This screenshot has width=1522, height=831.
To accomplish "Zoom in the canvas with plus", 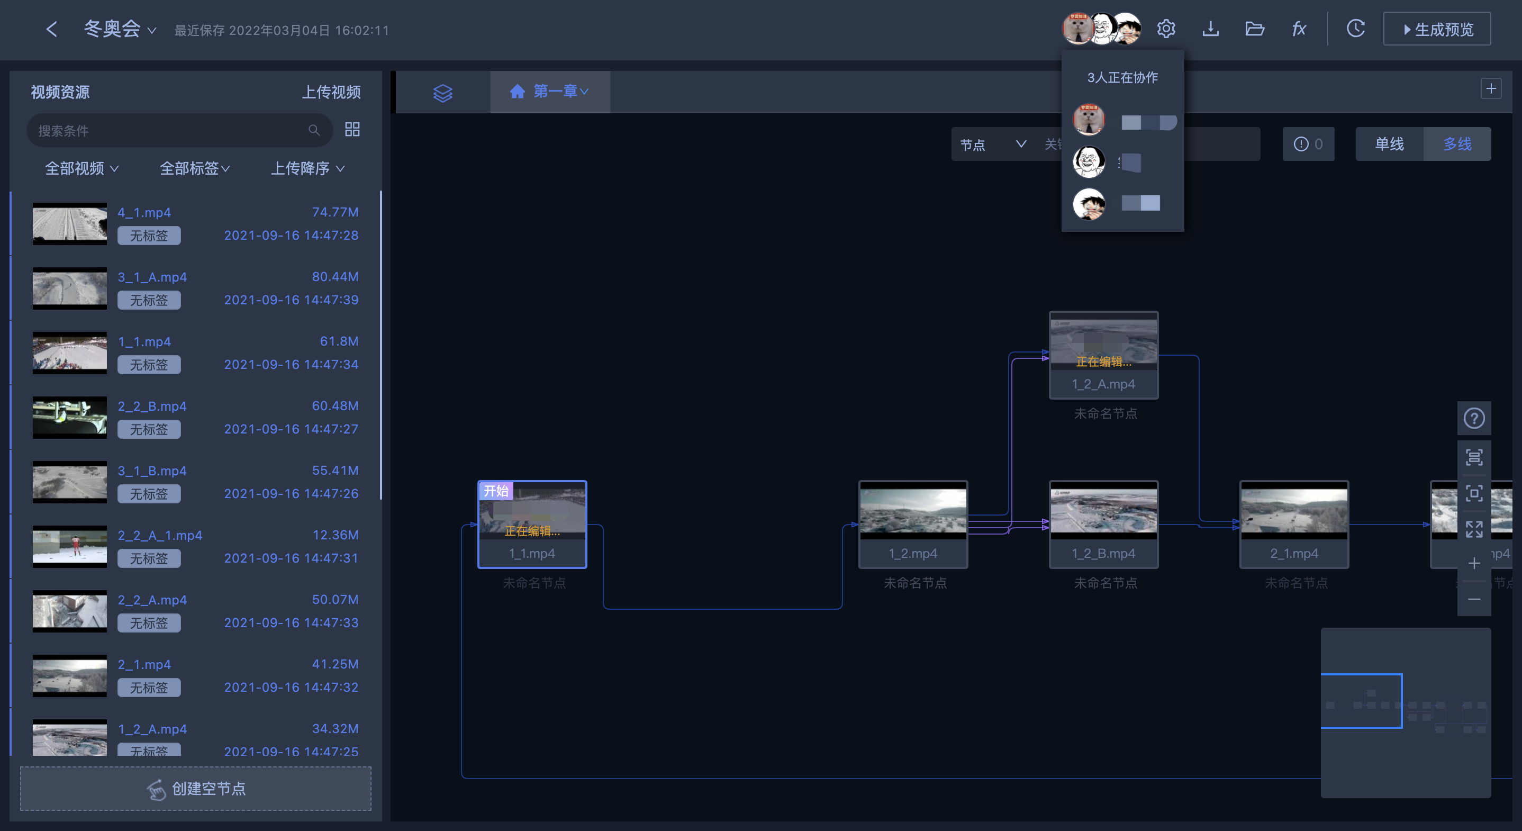I will click(x=1473, y=563).
